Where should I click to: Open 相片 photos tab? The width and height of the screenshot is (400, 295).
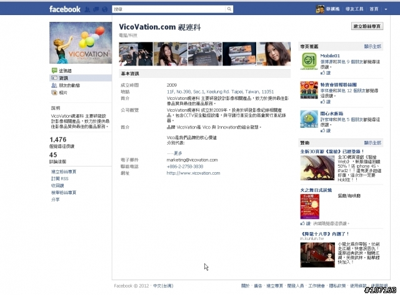point(63,93)
